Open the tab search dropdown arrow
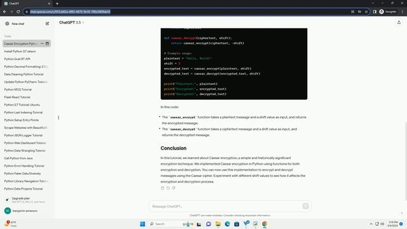 [373, 3]
